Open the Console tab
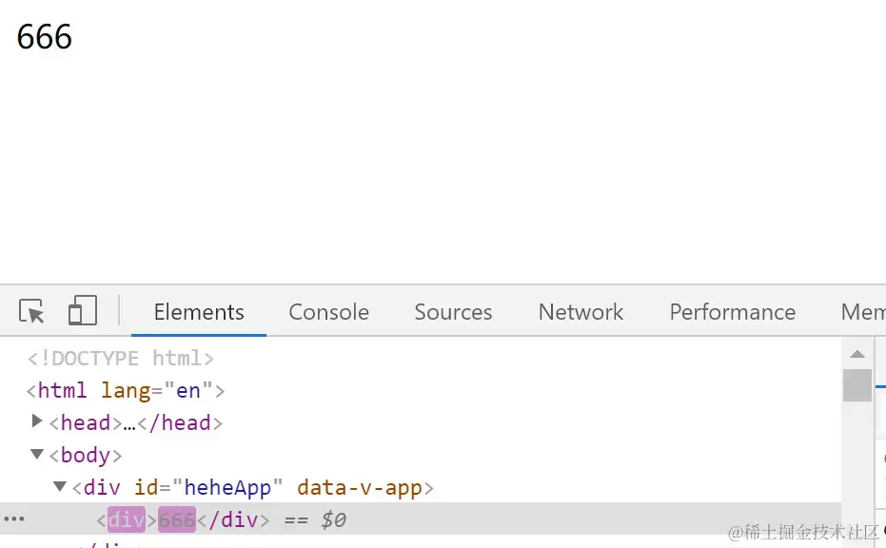Image resolution: width=886 pixels, height=548 pixels. 329,312
